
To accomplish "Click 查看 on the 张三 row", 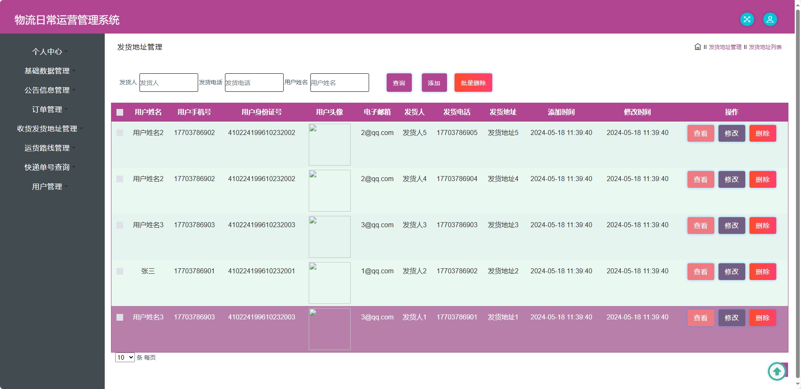I will click(x=700, y=271).
